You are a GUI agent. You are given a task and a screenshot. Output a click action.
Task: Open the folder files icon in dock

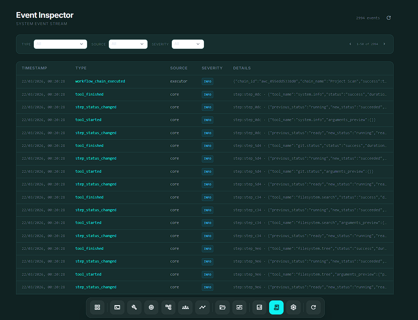222,307
